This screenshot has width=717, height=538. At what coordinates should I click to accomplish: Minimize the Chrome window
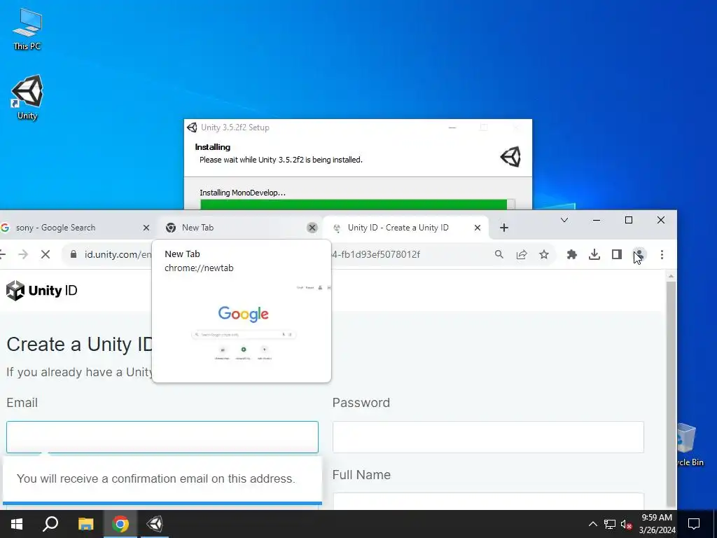(x=597, y=220)
